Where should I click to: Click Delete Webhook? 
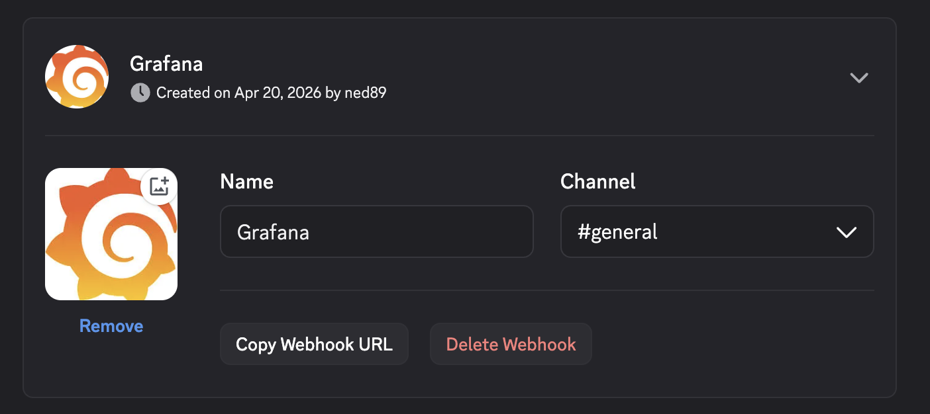pos(511,343)
